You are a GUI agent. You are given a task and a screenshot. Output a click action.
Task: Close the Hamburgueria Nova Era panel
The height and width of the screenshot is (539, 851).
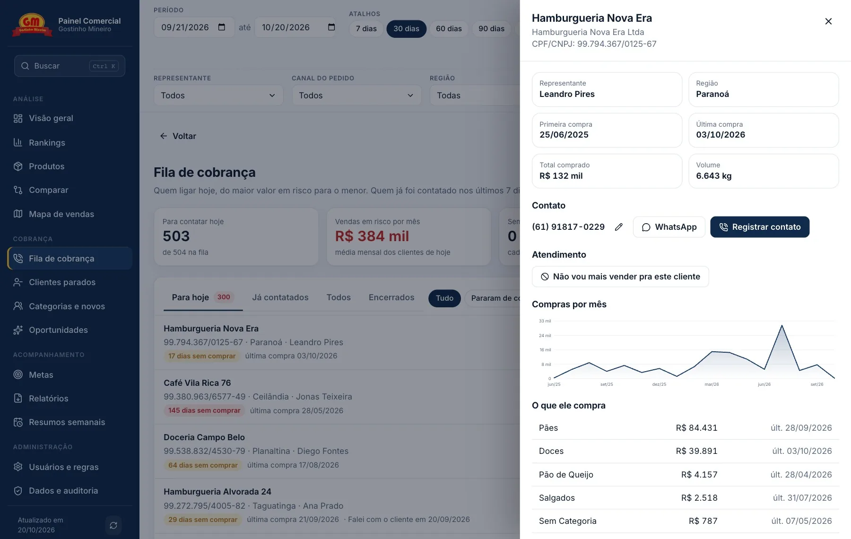tap(828, 21)
